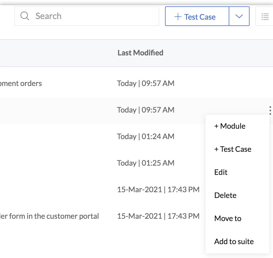This screenshot has width=273, height=258.
Task: Sort by the Last Modified column header
Action: 140,53
